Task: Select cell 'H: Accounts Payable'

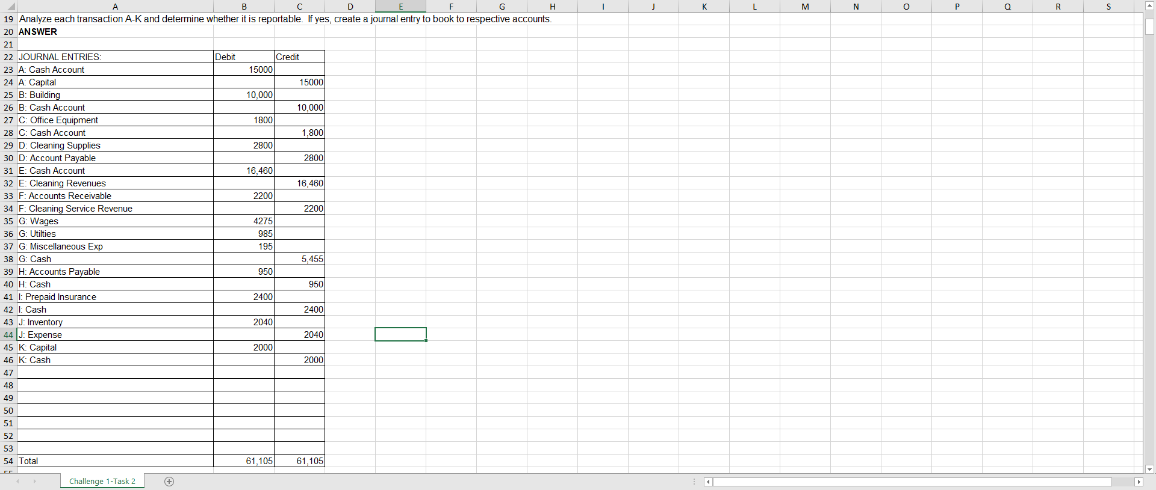Action: pyautogui.click(x=115, y=271)
